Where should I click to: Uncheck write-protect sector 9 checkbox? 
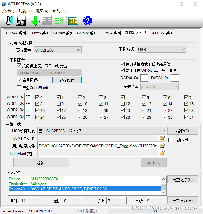click(58, 104)
